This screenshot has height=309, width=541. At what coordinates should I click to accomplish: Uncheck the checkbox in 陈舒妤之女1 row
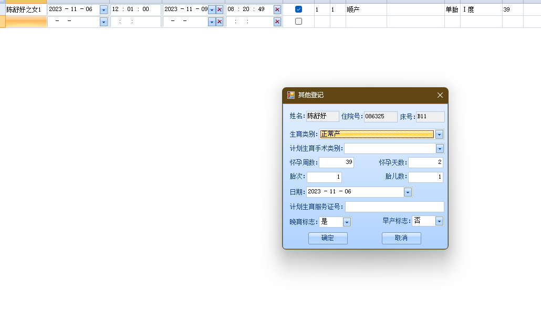[x=298, y=9]
